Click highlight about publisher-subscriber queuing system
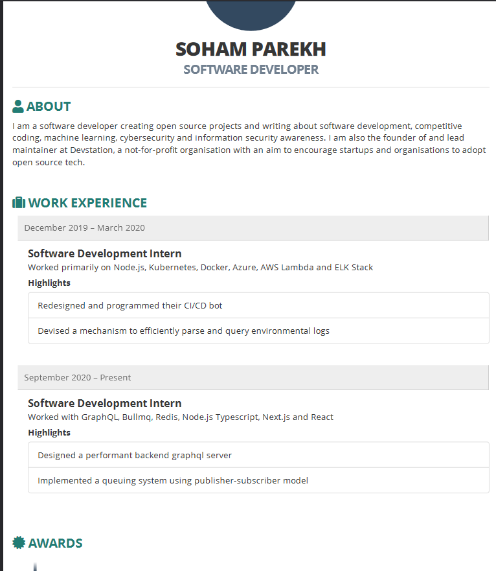 coord(259,481)
